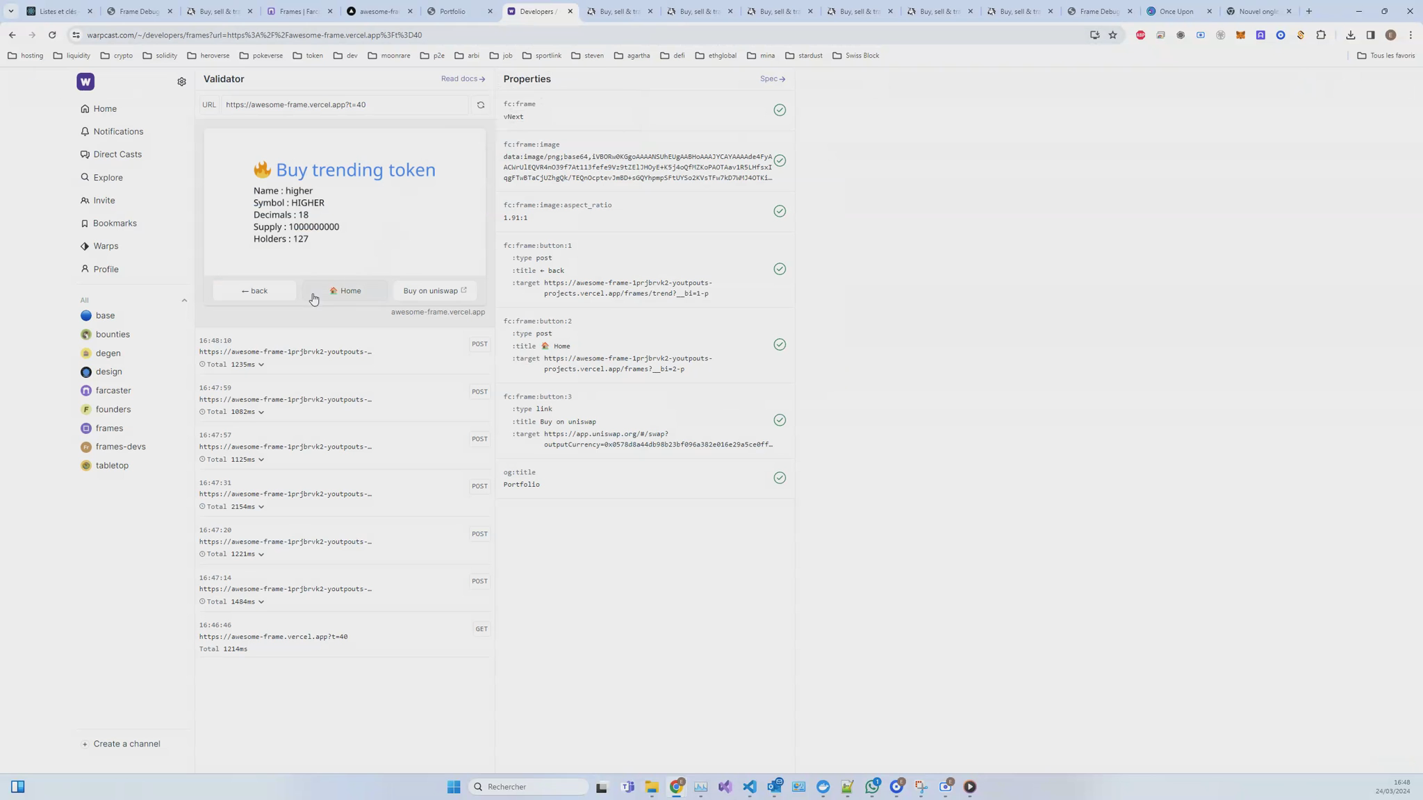Open the tab search dropdown

10,11
